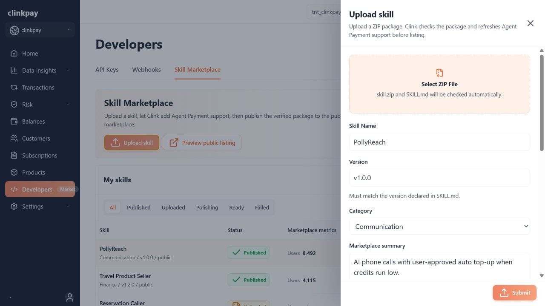This screenshot has width=545, height=306.
Task: Click the panel scrollbar up arrow
Action: pyautogui.click(x=542, y=51)
